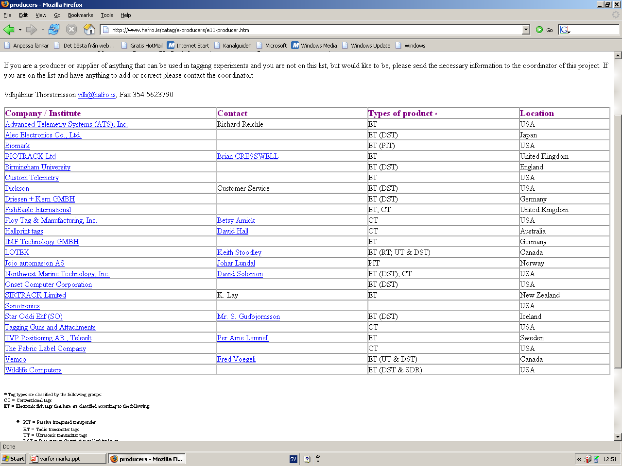Click the David Solomon contact link
This screenshot has height=466, width=622.
(x=240, y=274)
